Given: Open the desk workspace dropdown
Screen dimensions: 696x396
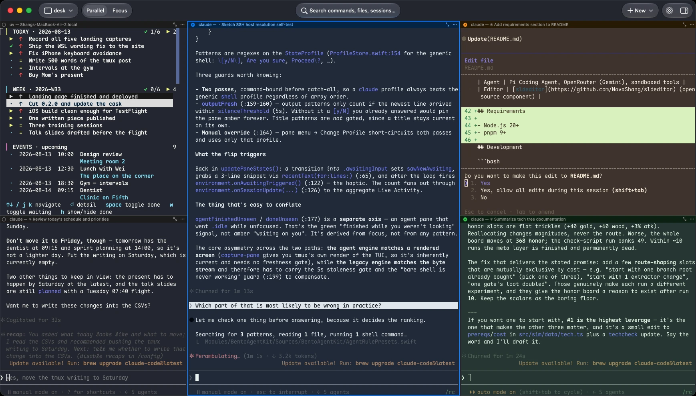Looking at the screenshot, I should (x=59, y=11).
